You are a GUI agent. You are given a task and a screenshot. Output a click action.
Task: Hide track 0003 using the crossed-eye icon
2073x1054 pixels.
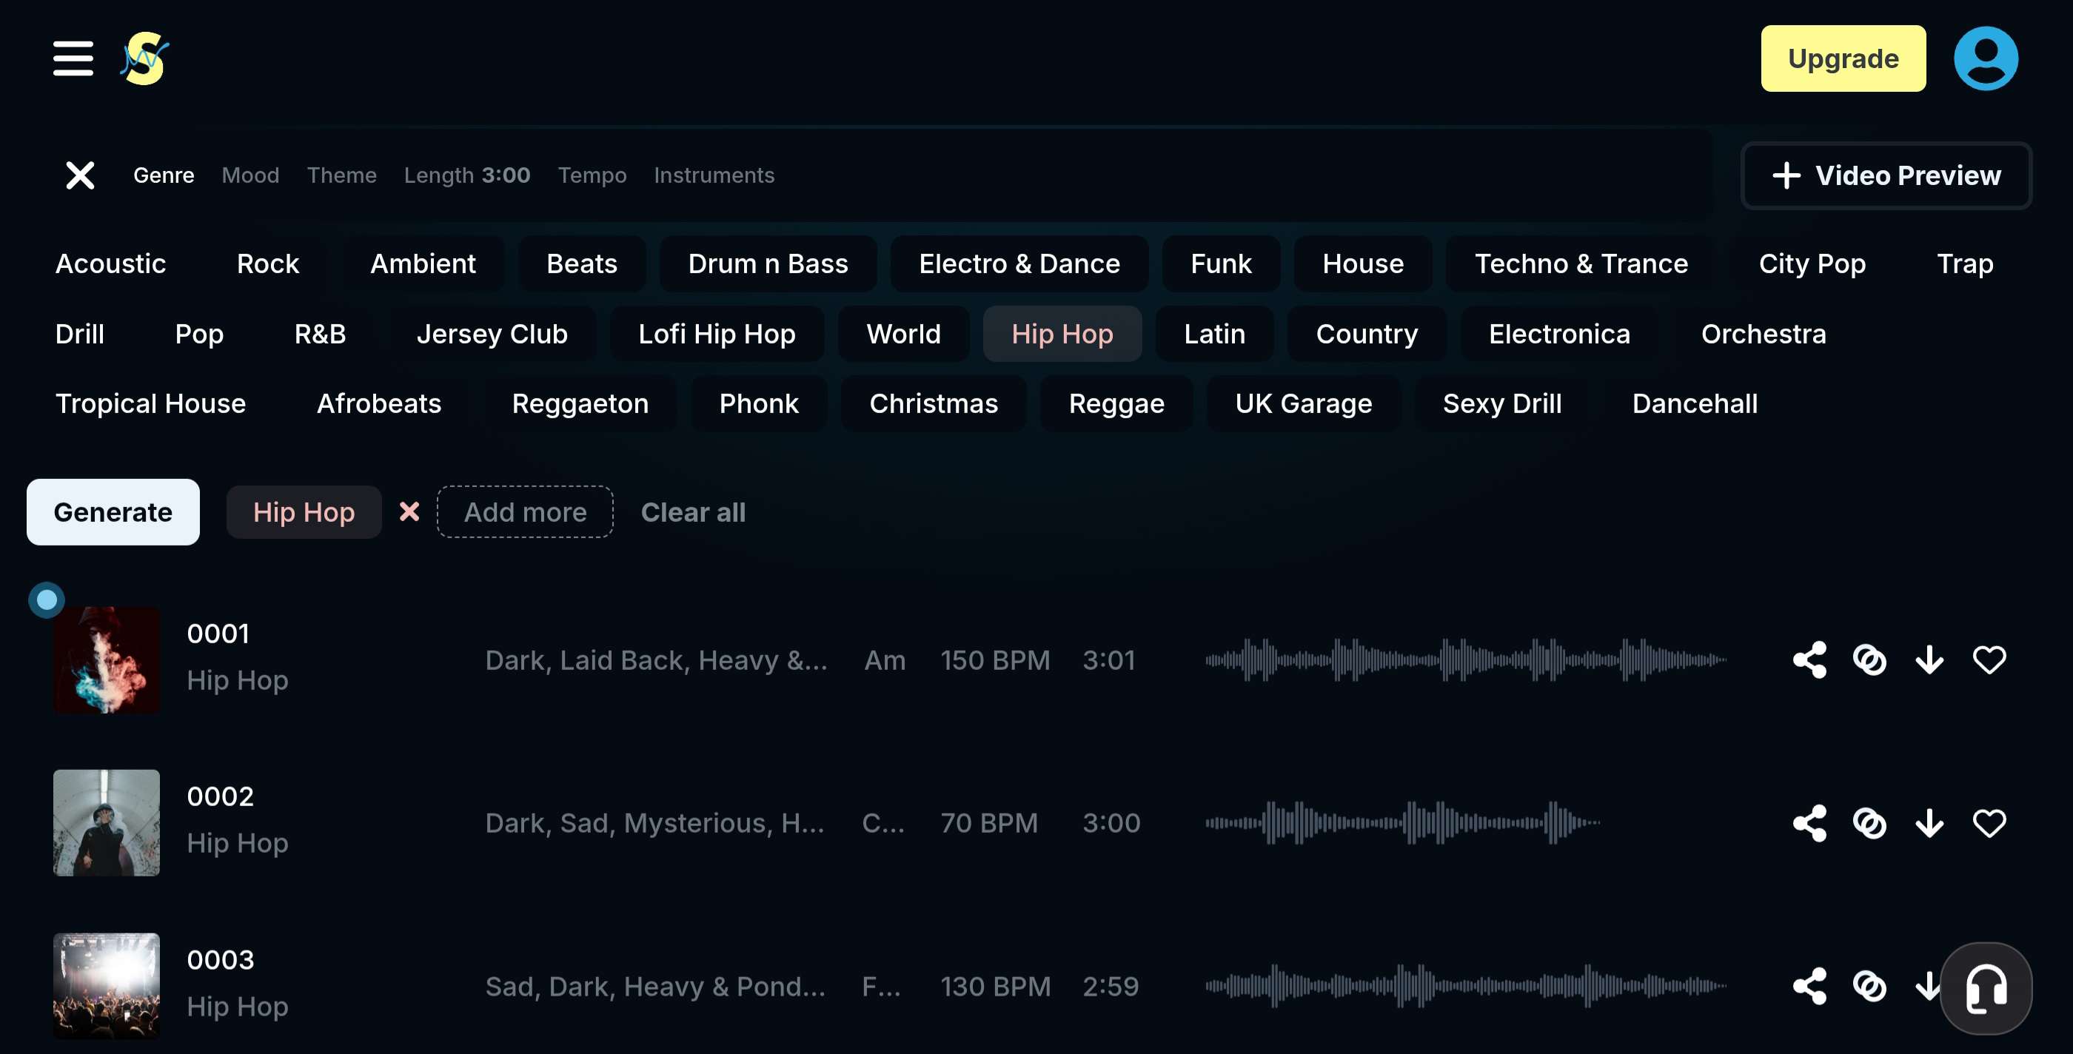tap(1869, 987)
